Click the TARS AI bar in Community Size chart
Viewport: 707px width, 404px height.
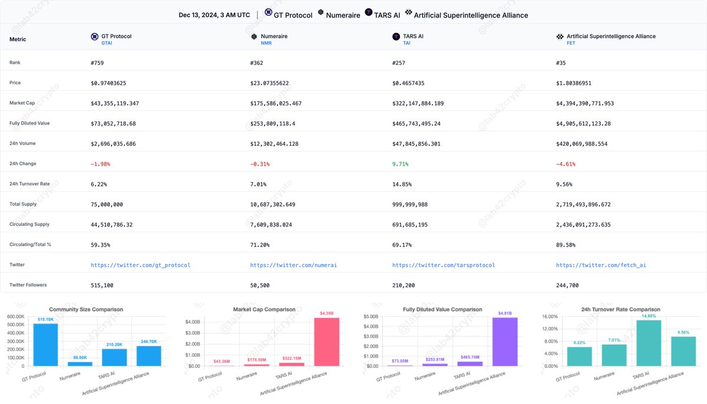(114, 357)
